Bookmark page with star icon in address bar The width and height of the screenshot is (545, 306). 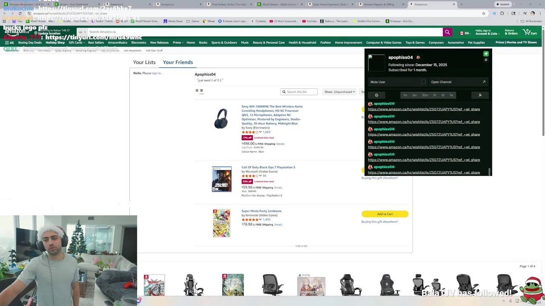(484, 13)
